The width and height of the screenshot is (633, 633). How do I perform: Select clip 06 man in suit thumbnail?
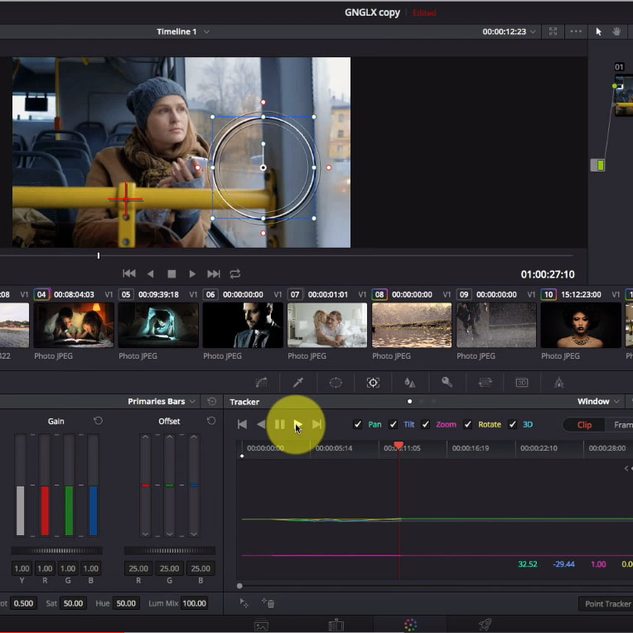coord(243,325)
